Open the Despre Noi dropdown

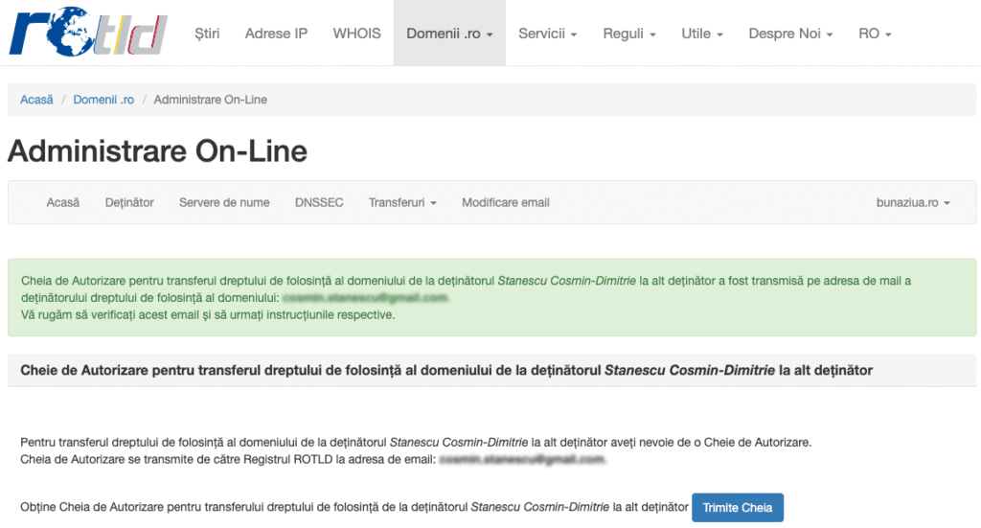790,34
